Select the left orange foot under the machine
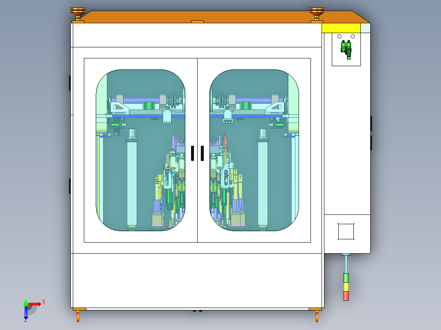 [x=78, y=315]
